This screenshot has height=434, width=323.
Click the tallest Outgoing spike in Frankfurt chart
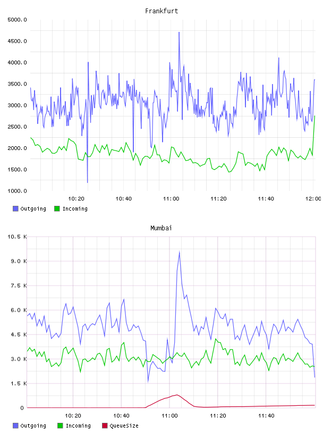(x=179, y=32)
